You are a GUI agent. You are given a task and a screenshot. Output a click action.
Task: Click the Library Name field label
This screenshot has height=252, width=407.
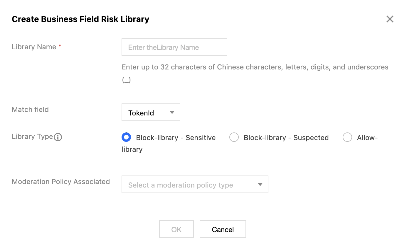pyautogui.click(x=34, y=47)
